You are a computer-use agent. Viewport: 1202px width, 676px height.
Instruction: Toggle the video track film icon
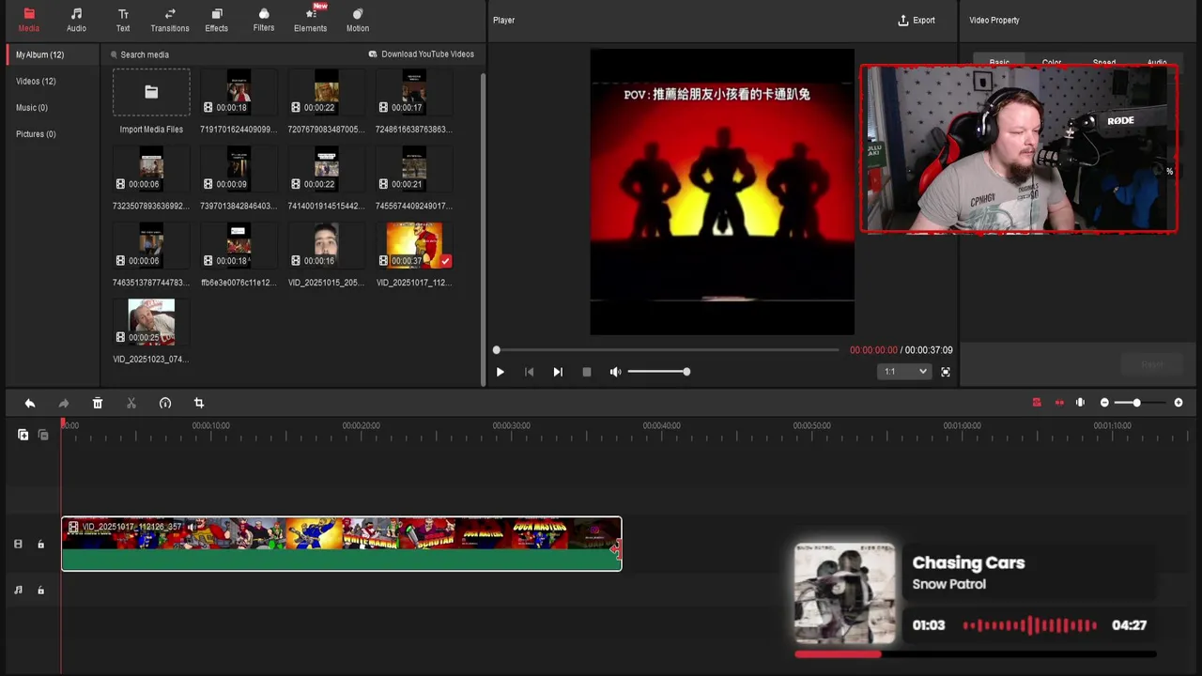click(x=18, y=544)
